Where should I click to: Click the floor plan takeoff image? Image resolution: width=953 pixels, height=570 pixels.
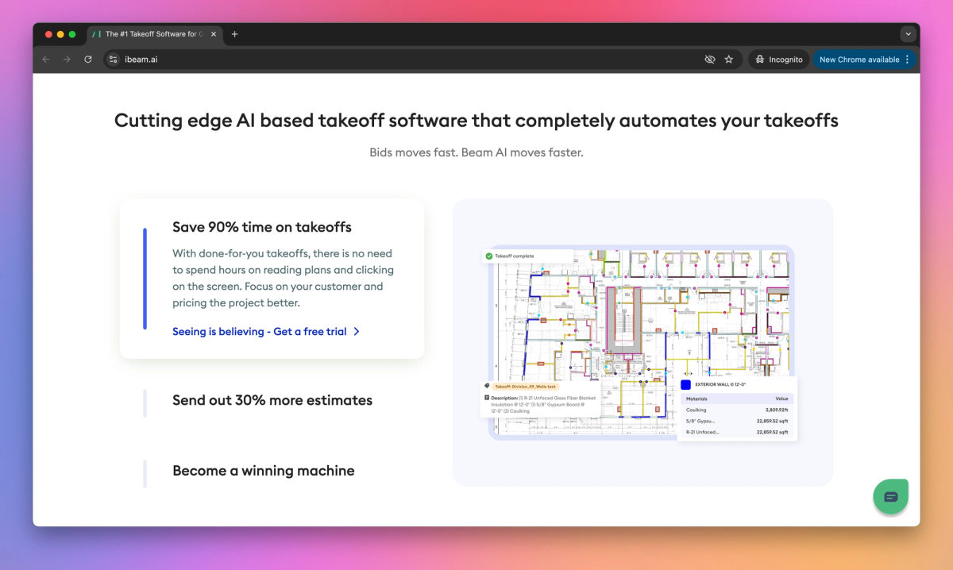pos(642,342)
